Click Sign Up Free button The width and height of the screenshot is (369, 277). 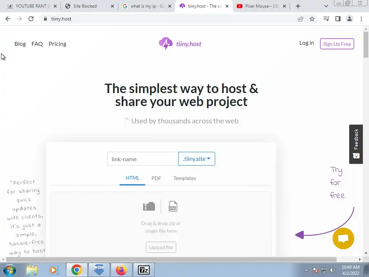point(337,44)
